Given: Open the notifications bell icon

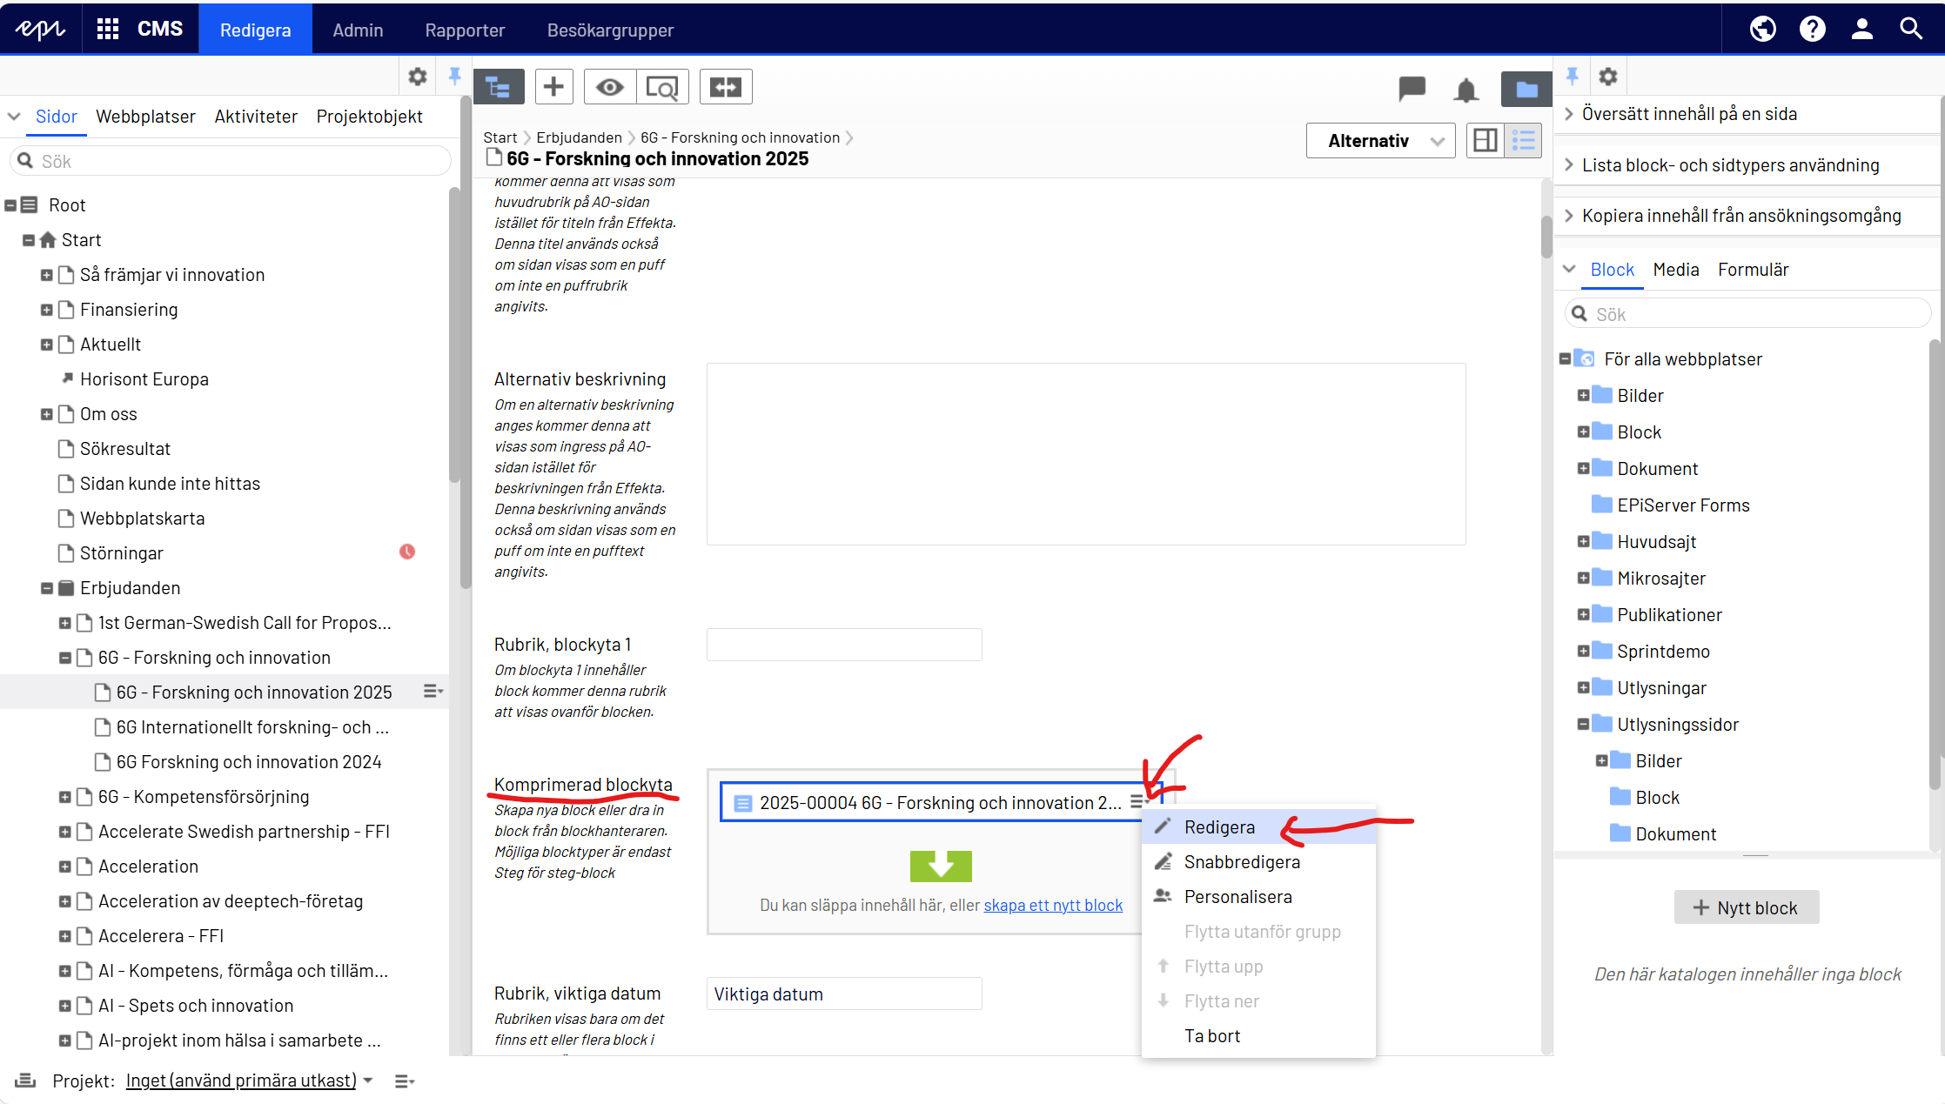Looking at the screenshot, I should tap(1466, 90).
